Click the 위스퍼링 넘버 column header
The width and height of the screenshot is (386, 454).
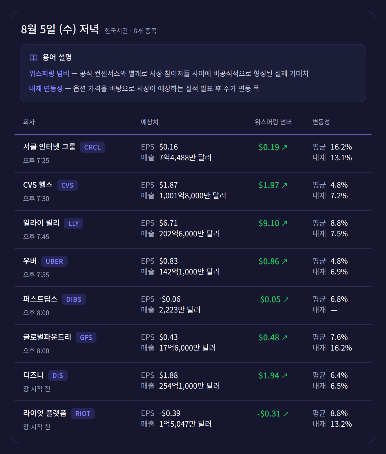coord(273,122)
